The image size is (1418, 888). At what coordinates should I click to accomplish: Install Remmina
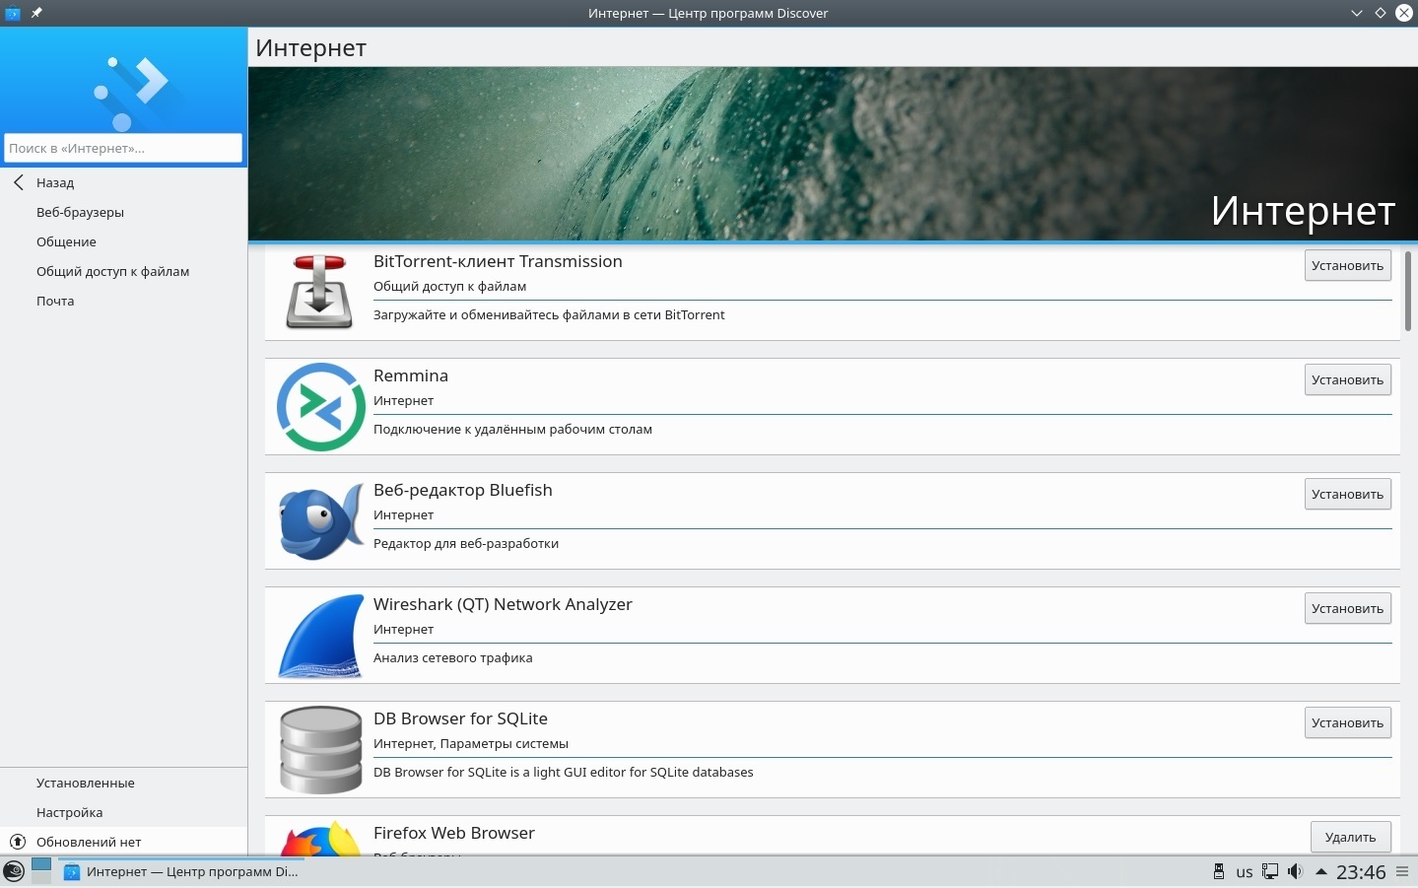click(x=1347, y=379)
